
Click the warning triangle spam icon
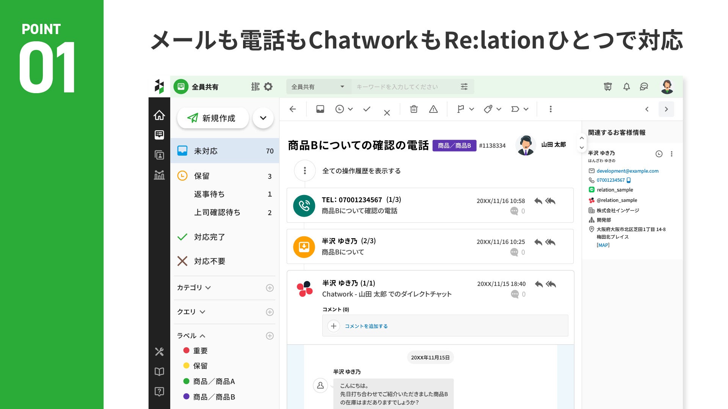point(433,109)
